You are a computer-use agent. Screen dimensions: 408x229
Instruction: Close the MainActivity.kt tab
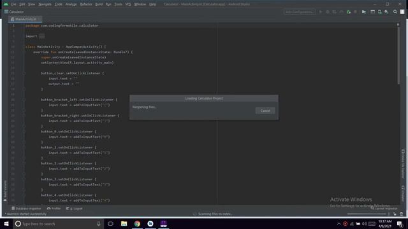[39, 19]
